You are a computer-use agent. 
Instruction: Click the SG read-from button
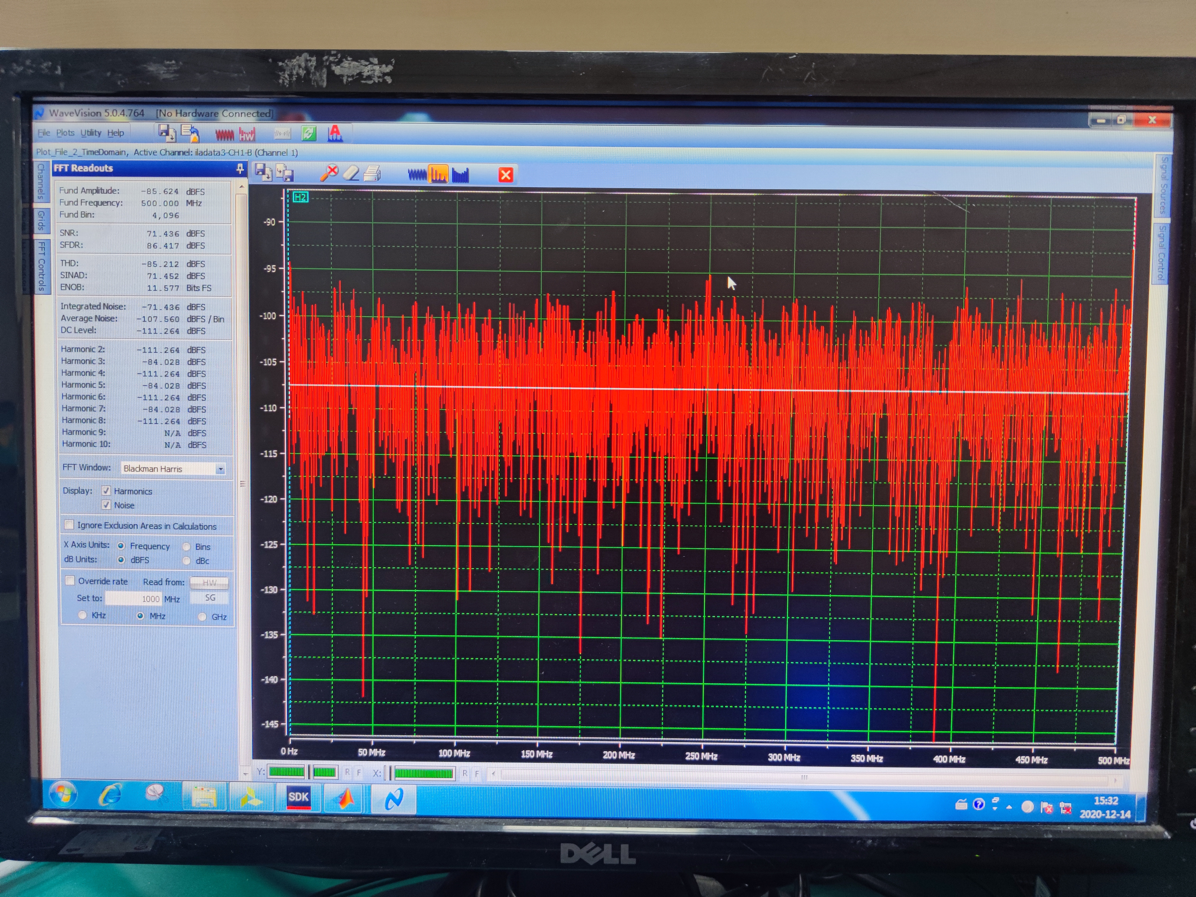[210, 598]
